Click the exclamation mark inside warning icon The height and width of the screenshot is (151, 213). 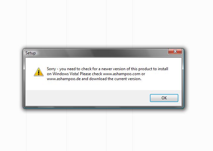point(39,72)
